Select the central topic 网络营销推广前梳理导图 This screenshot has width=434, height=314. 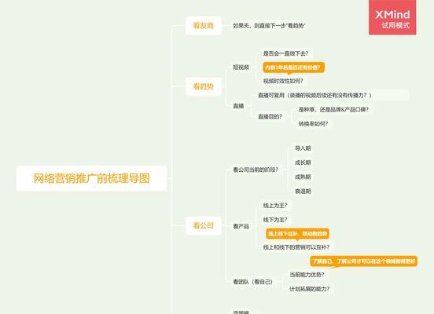pyautogui.click(x=92, y=178)
